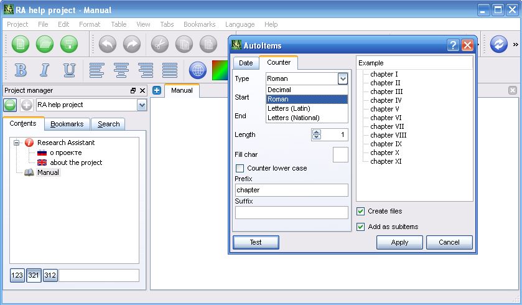This screenshot has height=305, width=522.
Task: Select the 123 sort order toggle button
Action: click(x=17, y=275)
